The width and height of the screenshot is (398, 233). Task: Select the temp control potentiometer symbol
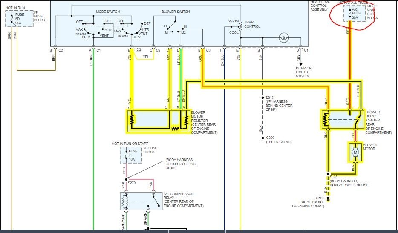(240, 26)
